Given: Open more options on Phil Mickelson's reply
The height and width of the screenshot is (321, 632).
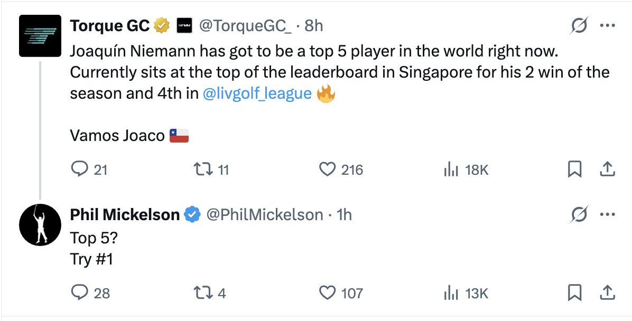Looking at the screenshot, I should click(x=607, y=214).
